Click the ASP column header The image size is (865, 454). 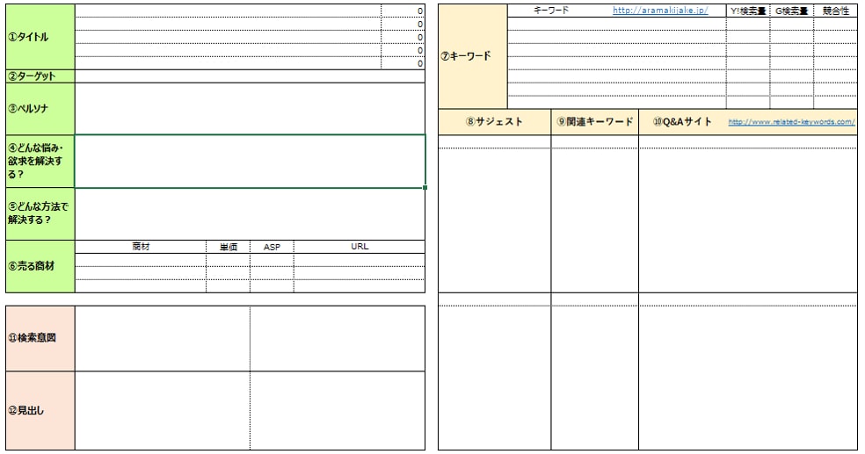(x=272, y=247)
